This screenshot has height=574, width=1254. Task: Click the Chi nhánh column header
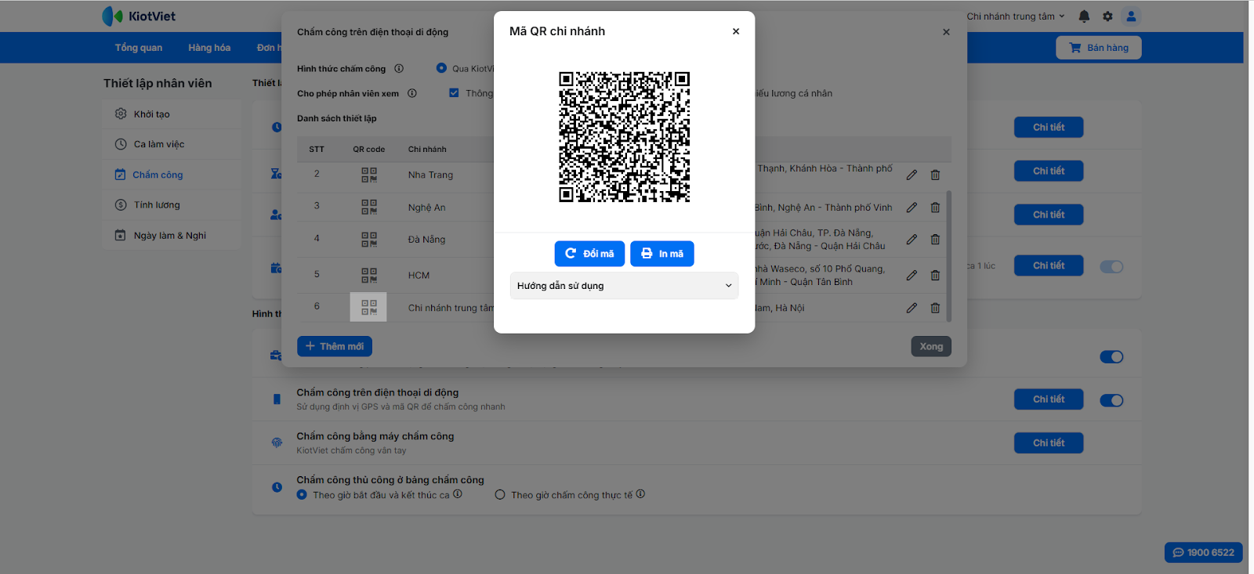[427, 150]
